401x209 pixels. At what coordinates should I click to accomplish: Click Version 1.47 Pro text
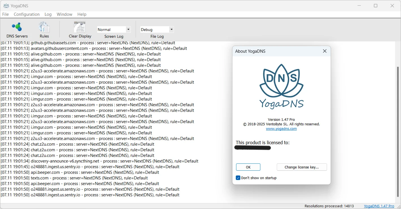point(281,119)
